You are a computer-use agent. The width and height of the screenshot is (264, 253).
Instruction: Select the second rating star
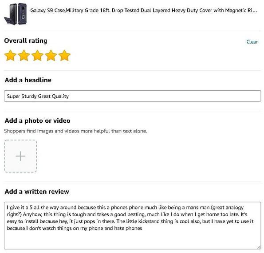coord(24,56)
